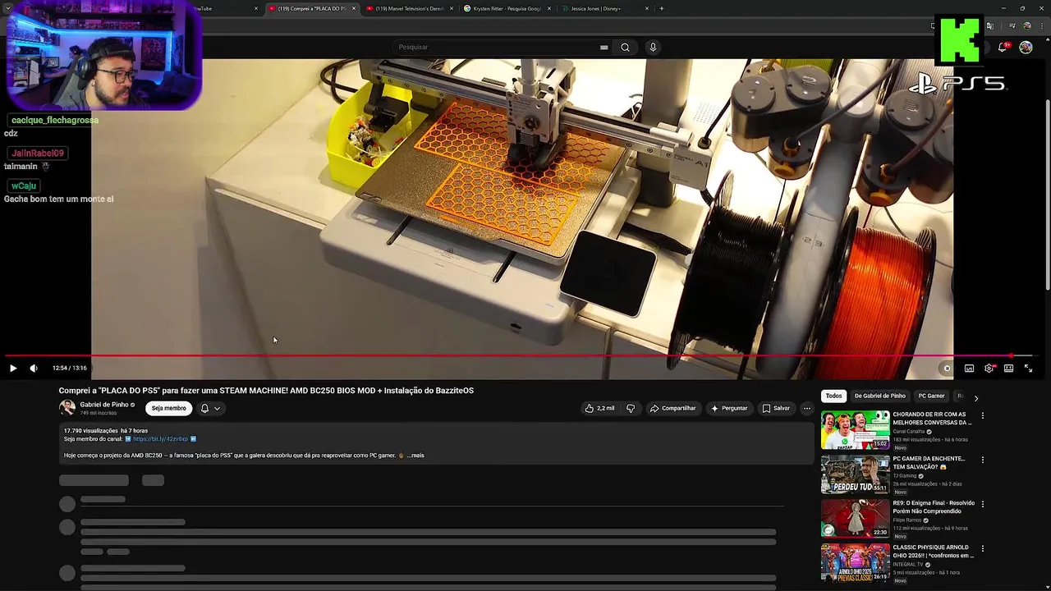Image resolution: width=1051 pixels, height=591 pixels.
Task: Dislike the video thumbs-down icon
Action: (x=631, y=408)
